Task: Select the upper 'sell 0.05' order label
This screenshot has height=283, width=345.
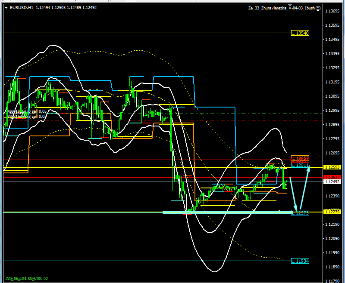Action: pyautogui.click(x=39, y=111)
